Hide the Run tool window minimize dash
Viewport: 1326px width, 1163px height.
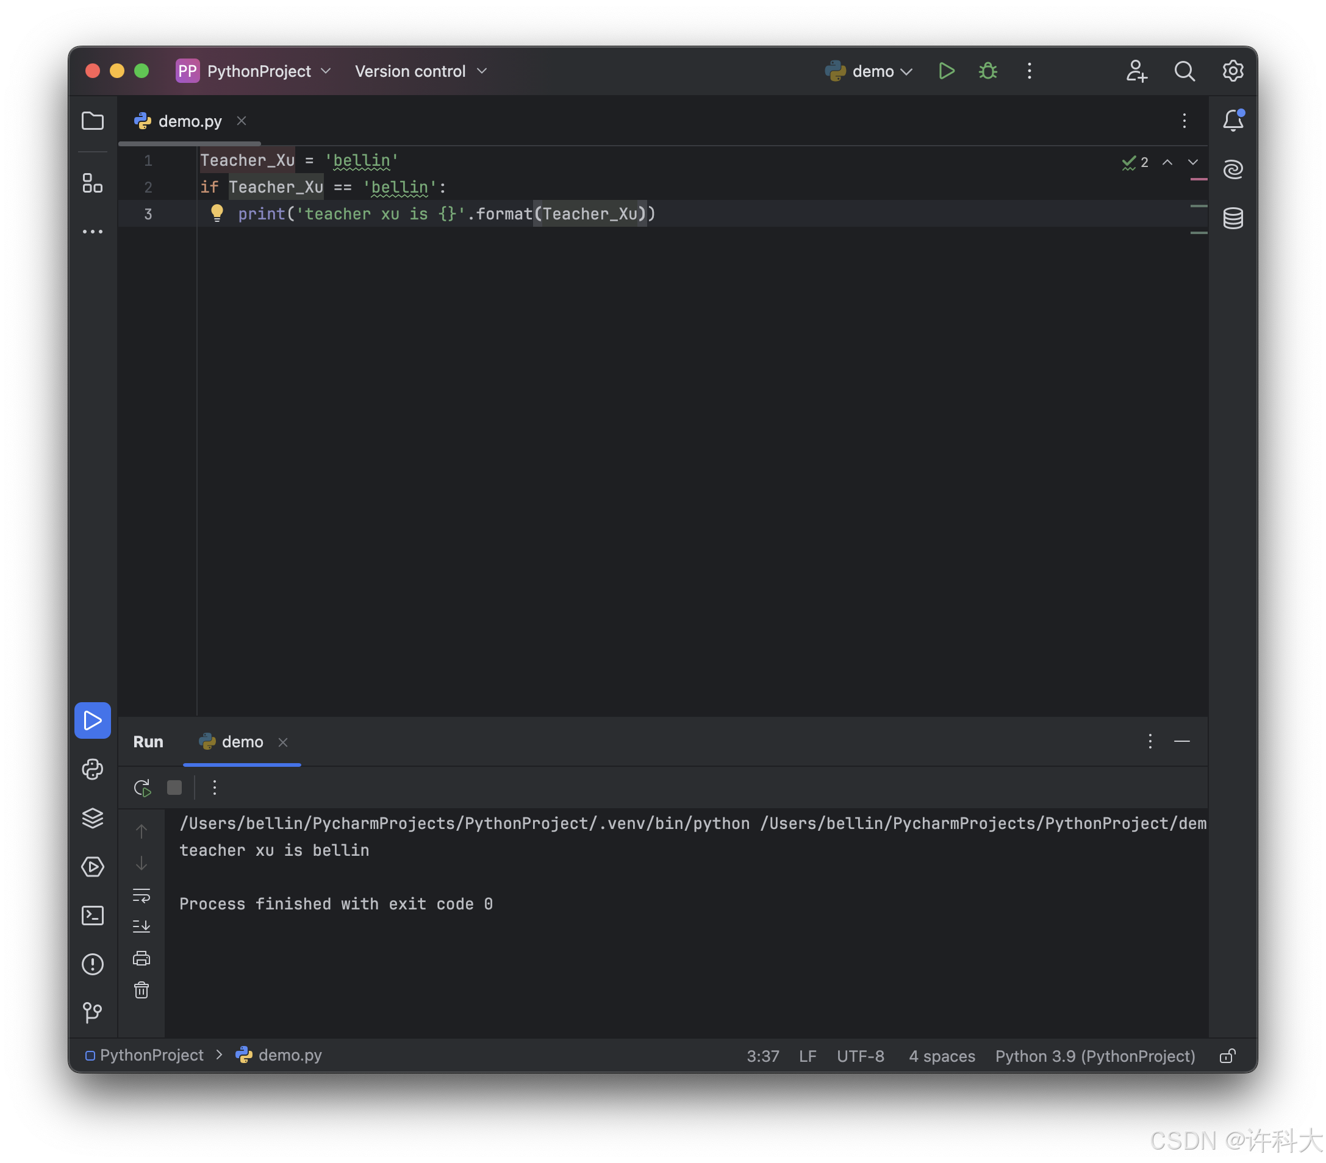coord(1182,741)
